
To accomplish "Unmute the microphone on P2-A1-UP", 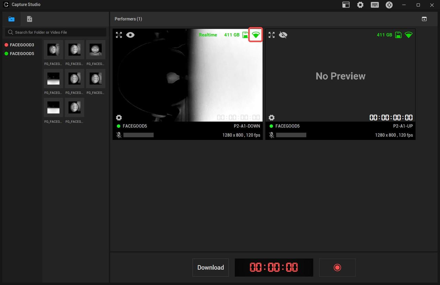I will 272,135.
